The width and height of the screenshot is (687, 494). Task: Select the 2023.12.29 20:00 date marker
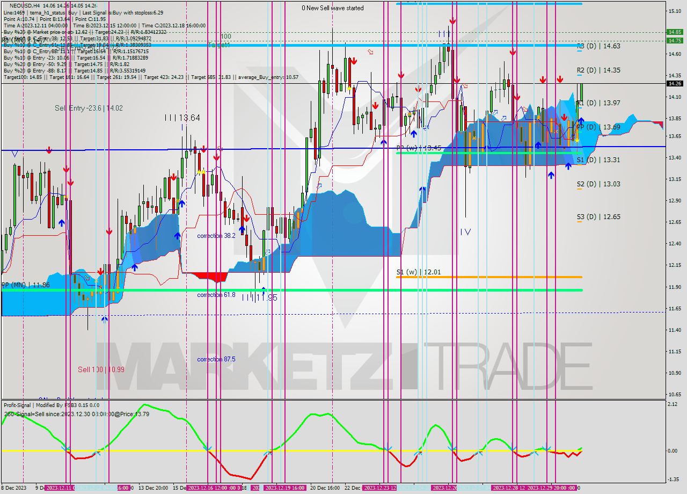point(551,488)
